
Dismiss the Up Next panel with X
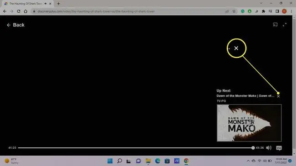click(278, 96)
